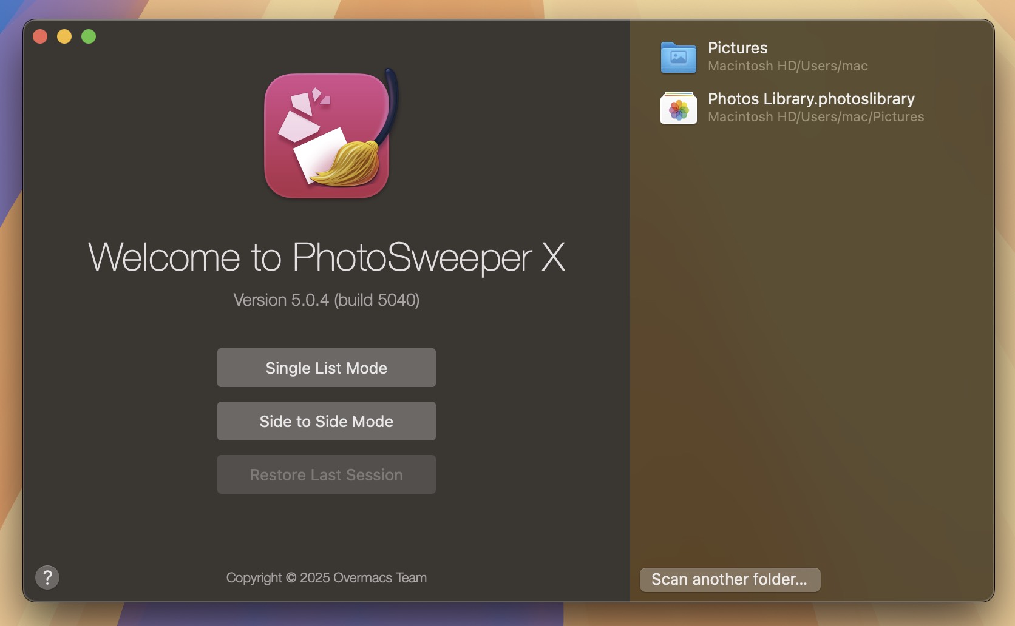The width and height of the screenshot is (1015, 626).
Task: Click Restore Last Session button
Action: click(x=327, y=474)
